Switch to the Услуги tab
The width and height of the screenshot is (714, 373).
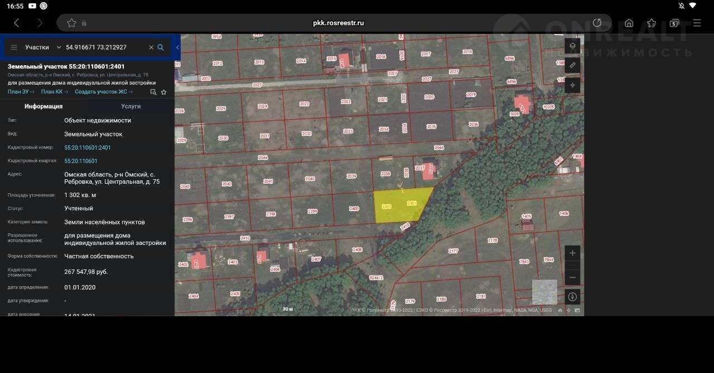tap(131, 106)
